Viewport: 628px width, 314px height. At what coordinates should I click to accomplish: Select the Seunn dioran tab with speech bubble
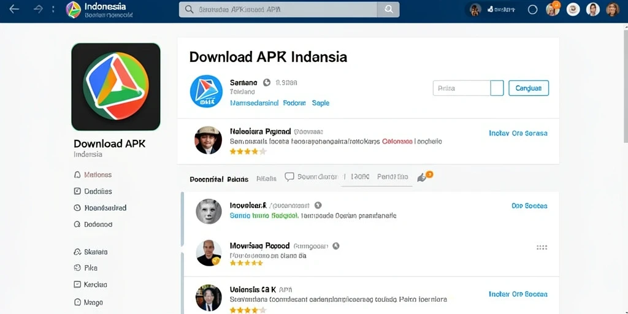312,177
